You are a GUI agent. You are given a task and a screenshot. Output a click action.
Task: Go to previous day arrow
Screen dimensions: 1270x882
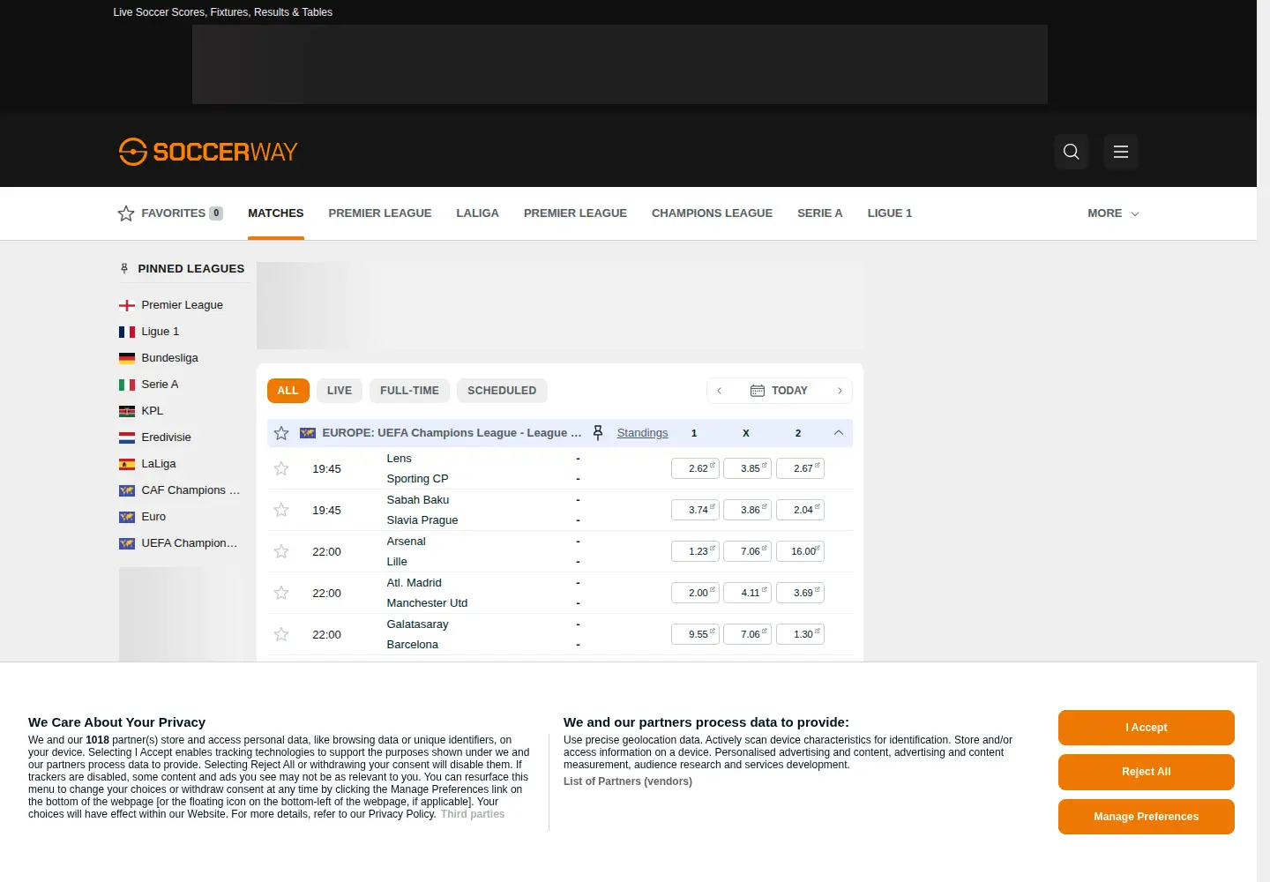point(720,391)
